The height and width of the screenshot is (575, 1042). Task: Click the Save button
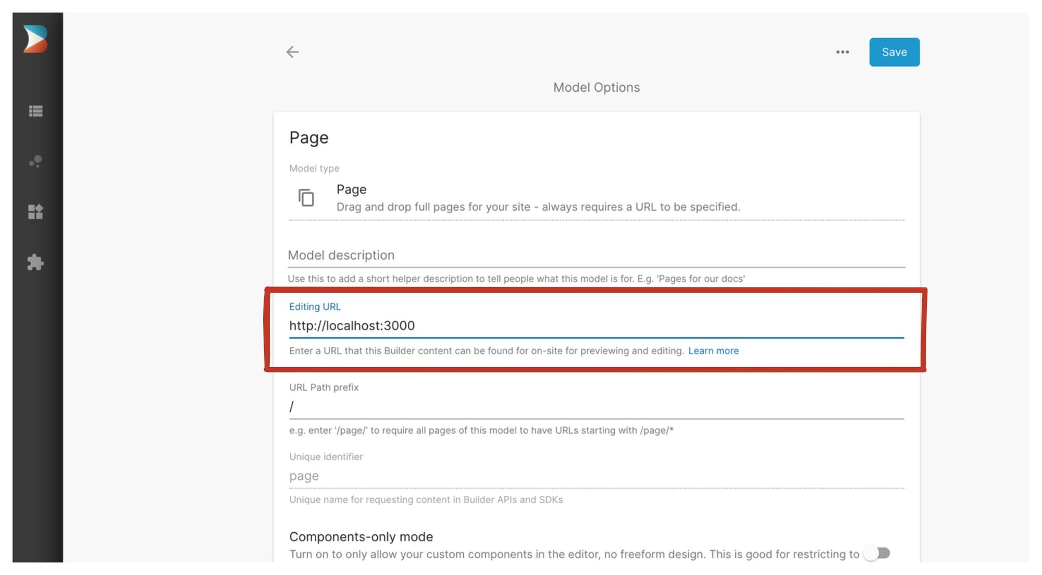[895, 52]
